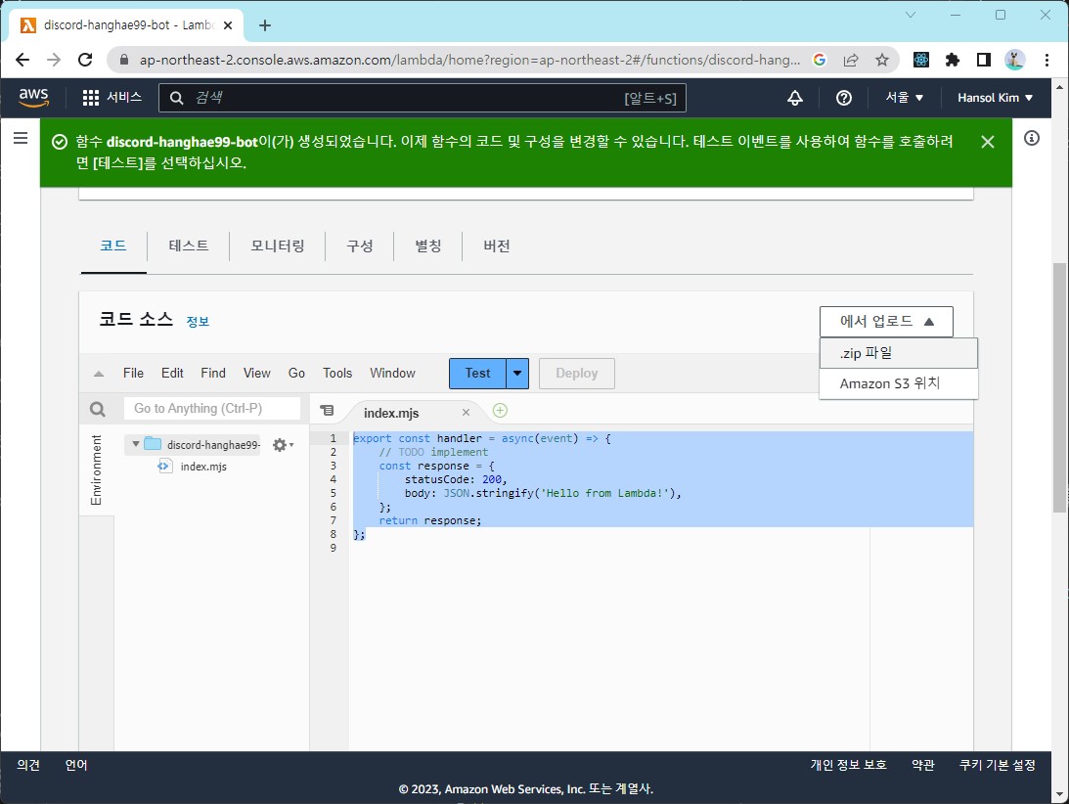The width and height of the screenshot is (1069, 804).
Task: Open the 의견 footer link
Action: [x=28, y=765]
